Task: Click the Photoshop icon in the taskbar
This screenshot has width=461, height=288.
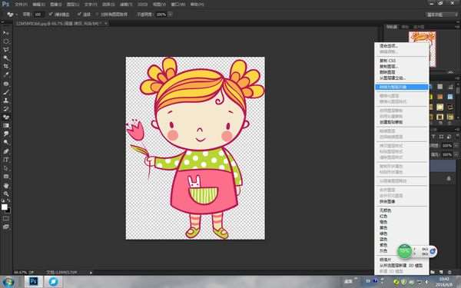Action: click(34, 282)
